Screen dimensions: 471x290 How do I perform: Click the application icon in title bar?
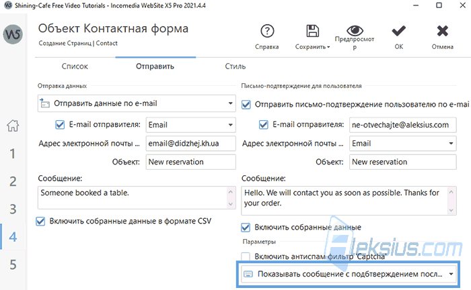8,5
